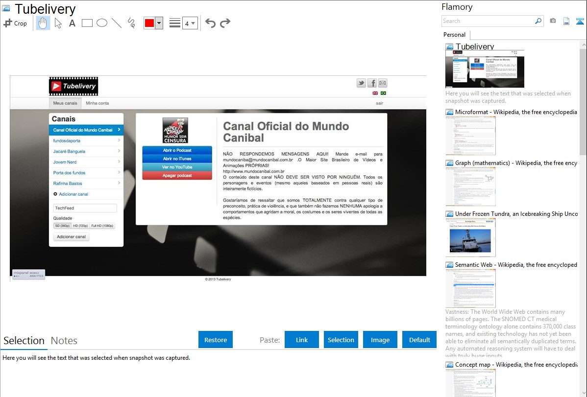The height and width of the screenshot is (397, 587).
Task: Click the Adicionar canal button
Action: pos(71,236)
